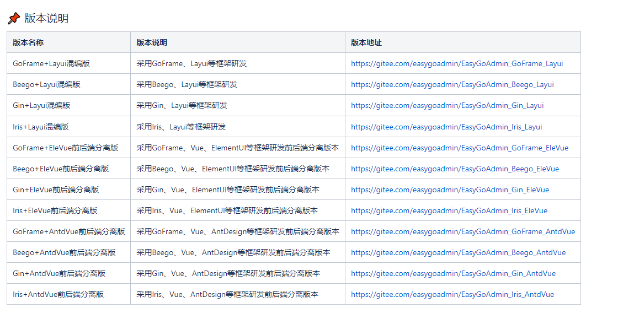Click description 采用Iris、Layui等框架研发
634x319 pixels.
pyautogui.click(x=181, y=127)
